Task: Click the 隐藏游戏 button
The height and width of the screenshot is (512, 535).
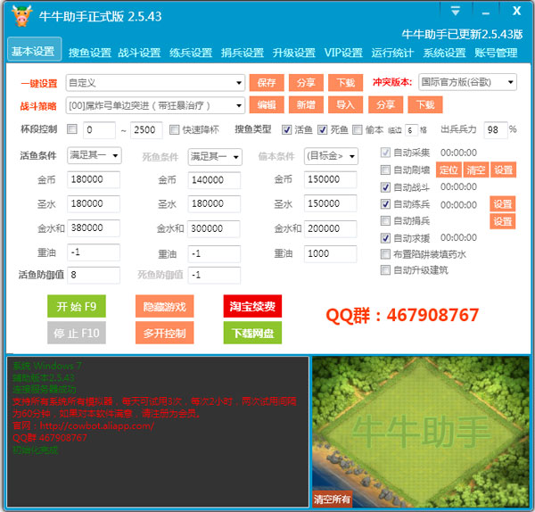Action: coord(164,307)
